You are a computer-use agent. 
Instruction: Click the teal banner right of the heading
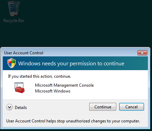click(136, 63)
